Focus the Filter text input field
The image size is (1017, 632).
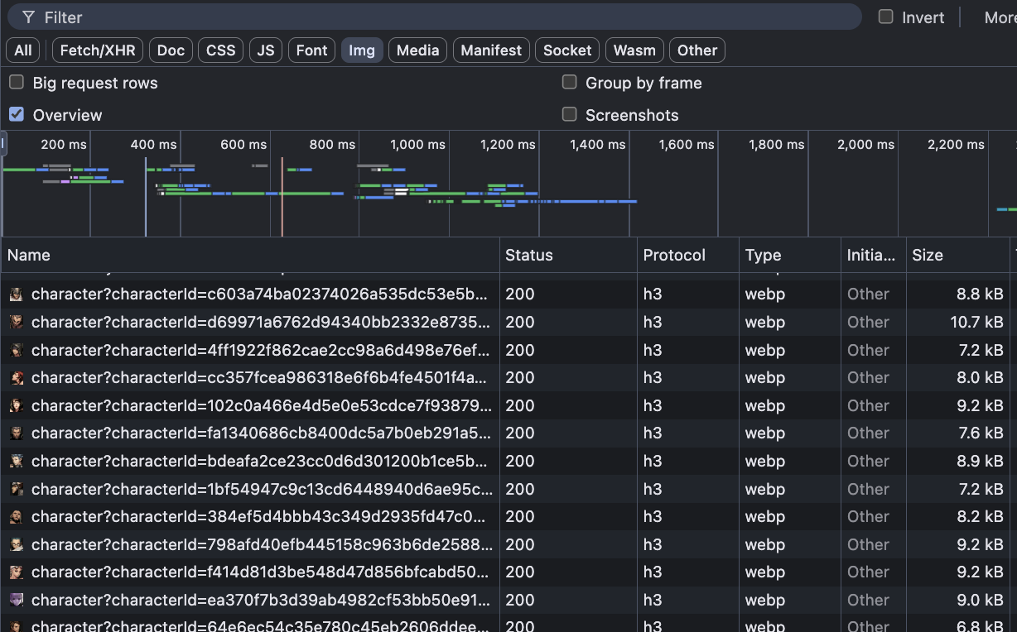(447, 17)
